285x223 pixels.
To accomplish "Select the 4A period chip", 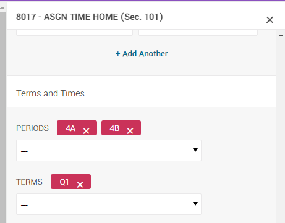I will click(77, 128).
